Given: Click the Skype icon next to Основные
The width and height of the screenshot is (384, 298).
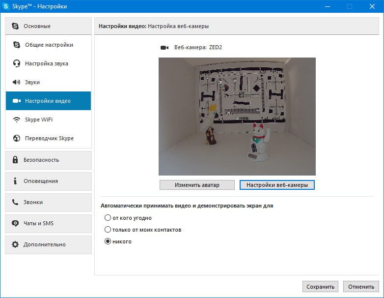Looking at the screenshot, I should click(x=15, y=26).
